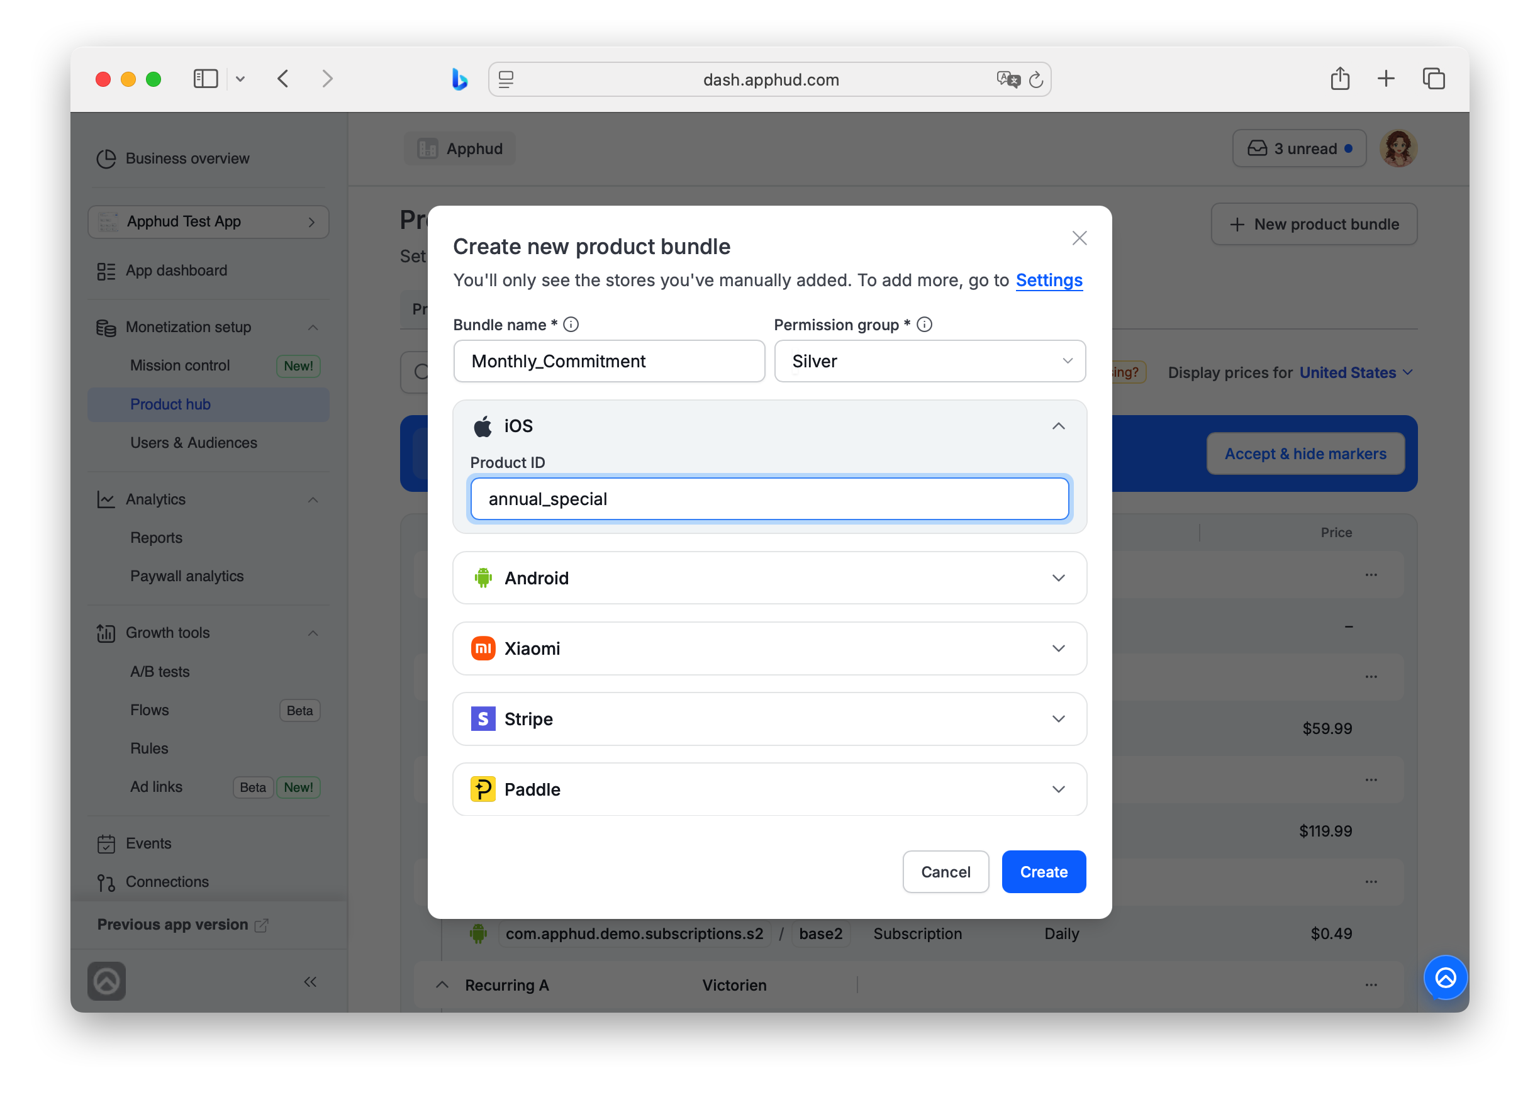Click the New product bundle button
1540x1107 pixels.
click(x=1314, y=224)
